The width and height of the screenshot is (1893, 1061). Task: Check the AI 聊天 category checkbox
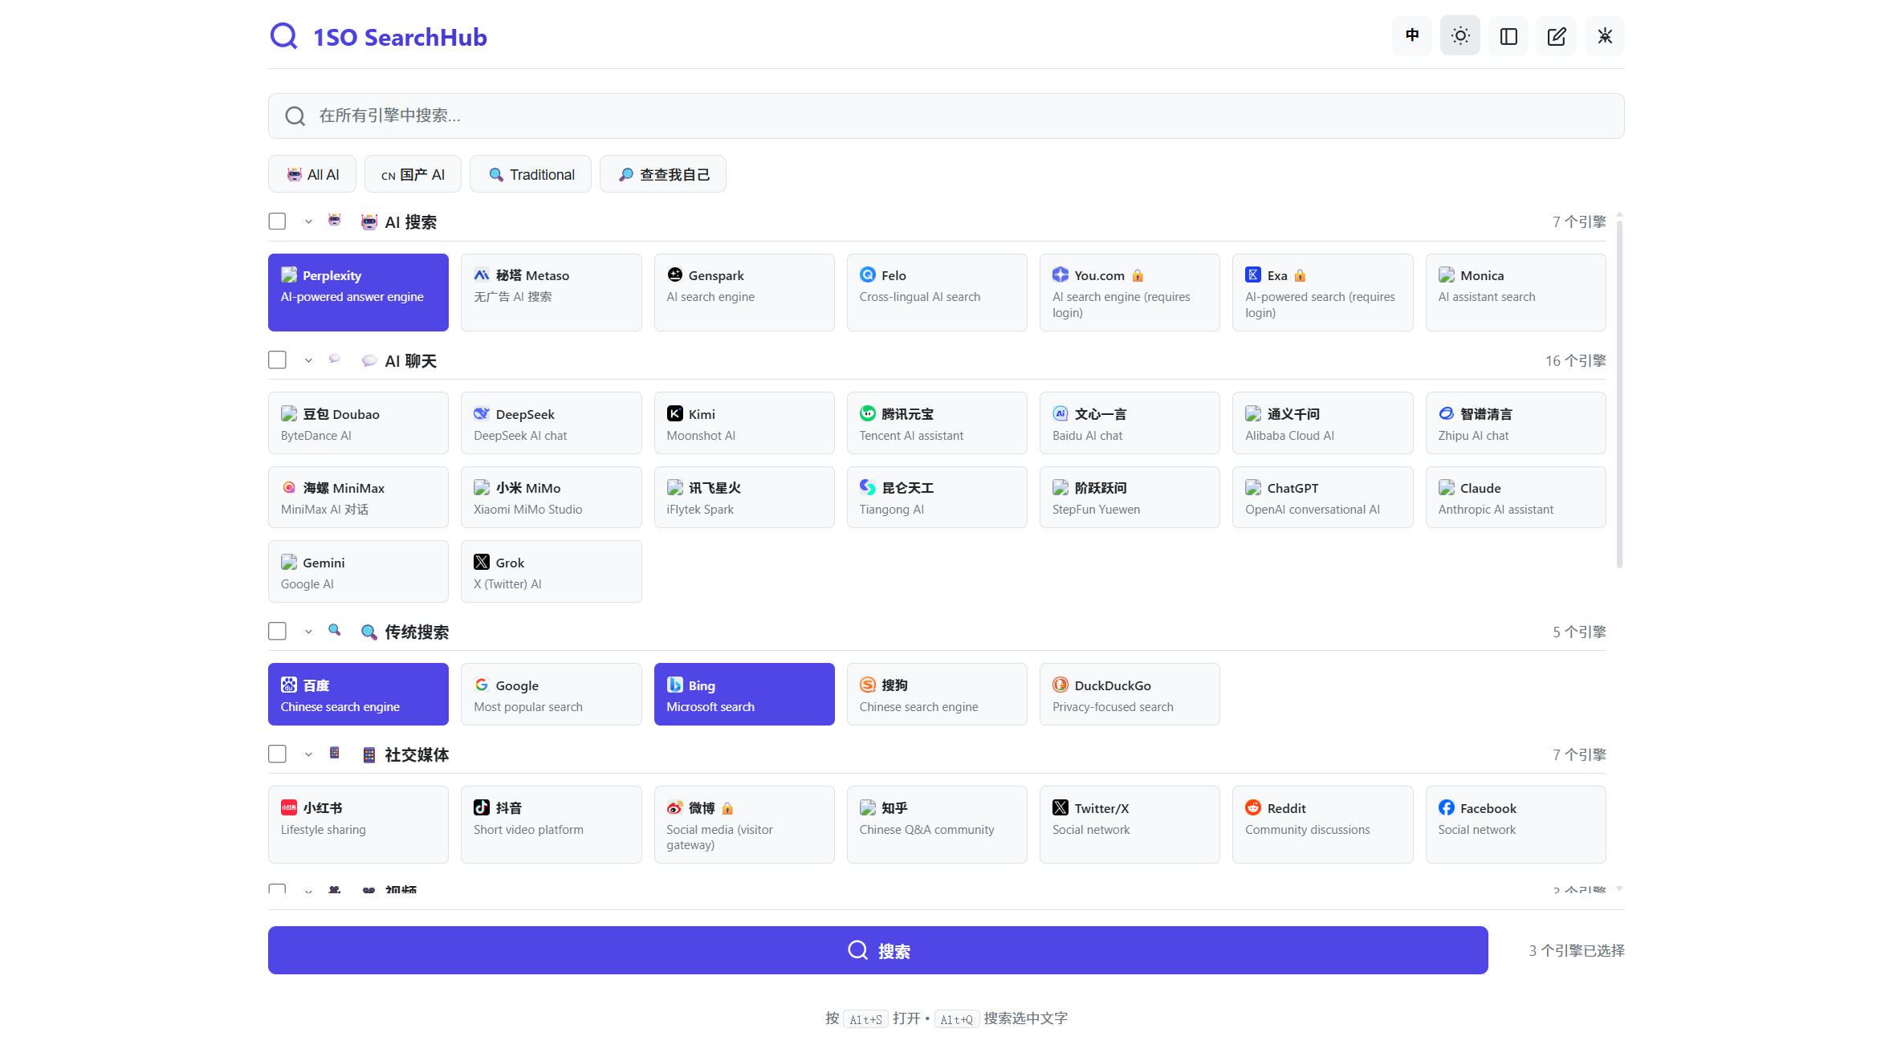click(277, 360)
